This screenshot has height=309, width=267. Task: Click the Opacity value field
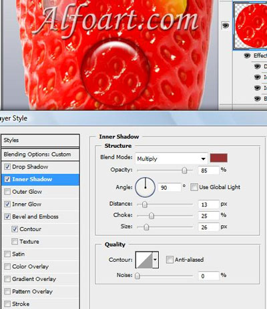[208, 170]
